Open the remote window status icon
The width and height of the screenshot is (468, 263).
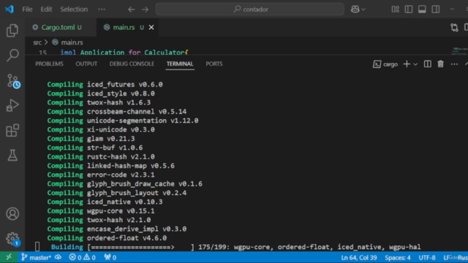(x=9, y=257)
